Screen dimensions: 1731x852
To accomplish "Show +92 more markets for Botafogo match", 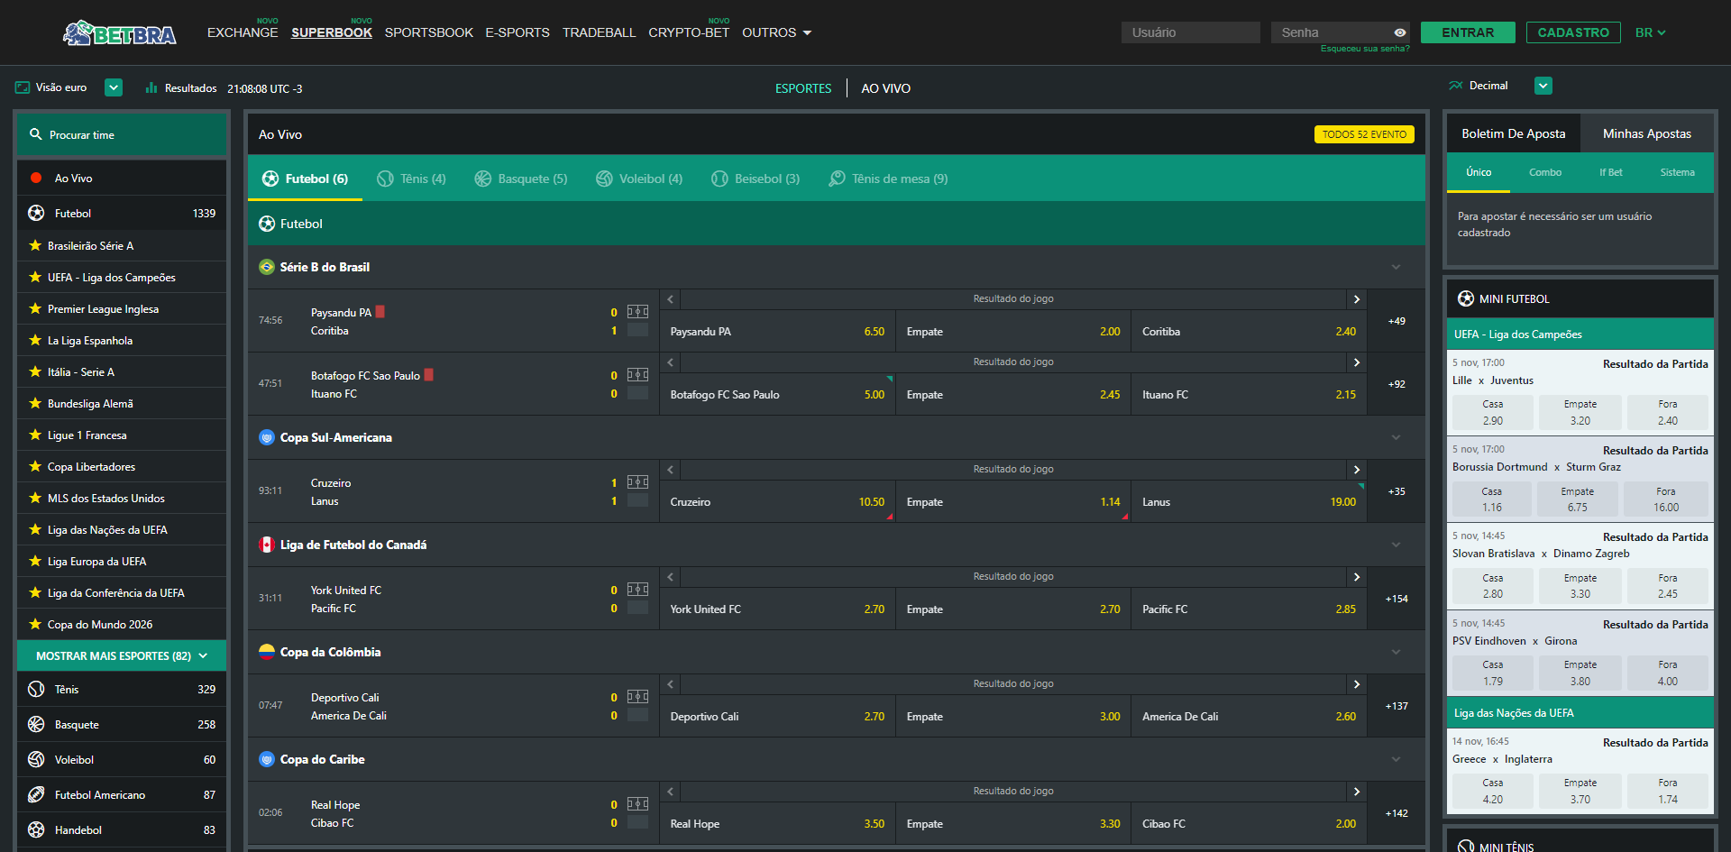I will [1397, 384].
